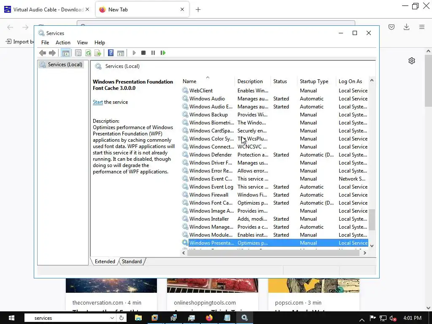432x324 pixels.
Task: Switch to the Extended tab
Action: coord(105,262)
